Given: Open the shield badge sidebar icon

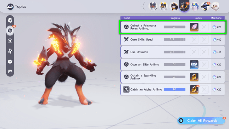Looking at the screenshot, I should pyautogui.click(x=10, y=41).
